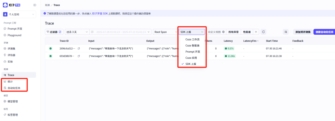Select 性能差 view tab

(x=247, y=32)
